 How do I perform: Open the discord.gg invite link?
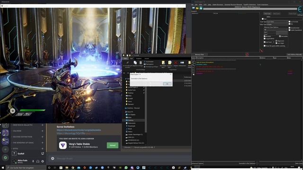click(71, 133)
